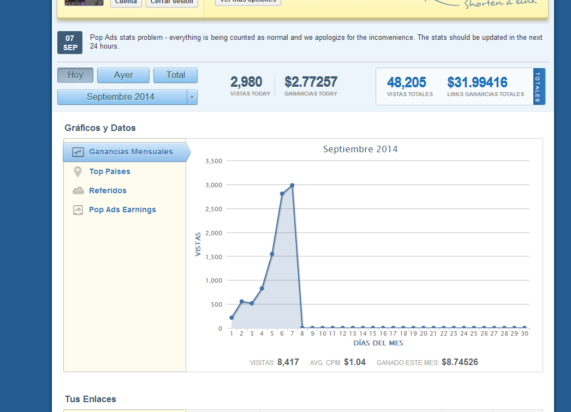The width and height of the screenshot is (571, 412).
Task: Click the DÍAS DEL MES axis label
Action: [x=378, y=343]
